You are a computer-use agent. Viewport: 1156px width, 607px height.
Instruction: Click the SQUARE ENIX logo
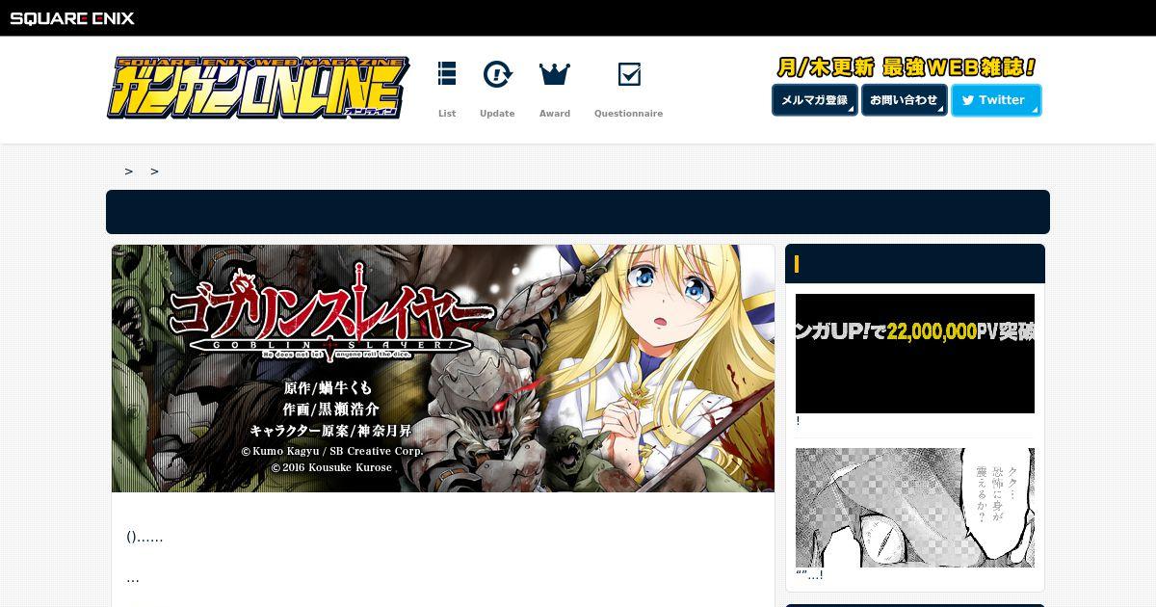72,18
